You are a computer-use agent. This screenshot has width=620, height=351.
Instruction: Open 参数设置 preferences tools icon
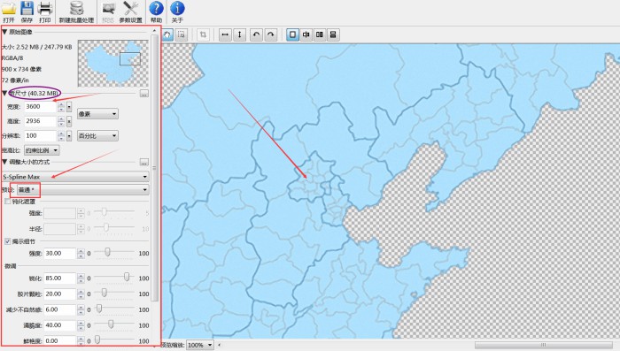click(130, 11)
